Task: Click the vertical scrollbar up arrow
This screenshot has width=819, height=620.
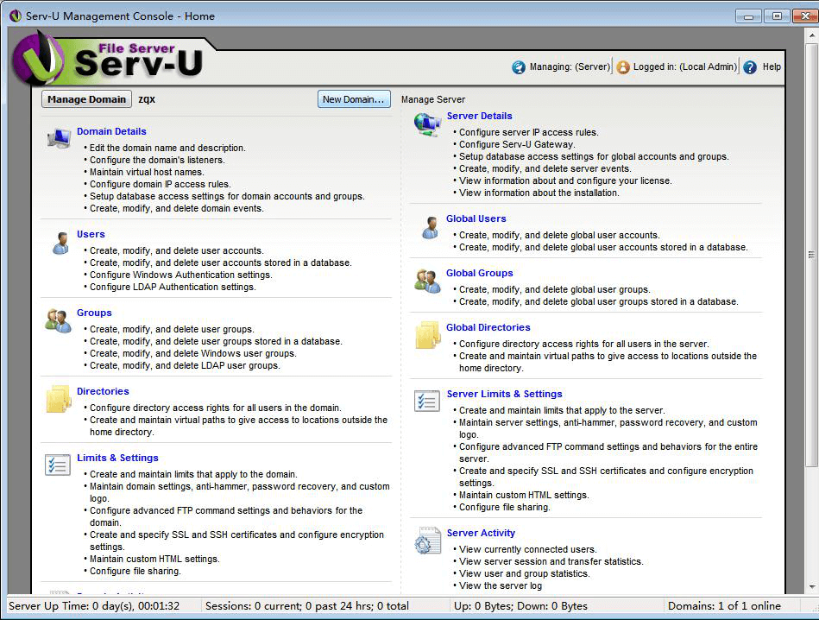Action: (812, 35)
